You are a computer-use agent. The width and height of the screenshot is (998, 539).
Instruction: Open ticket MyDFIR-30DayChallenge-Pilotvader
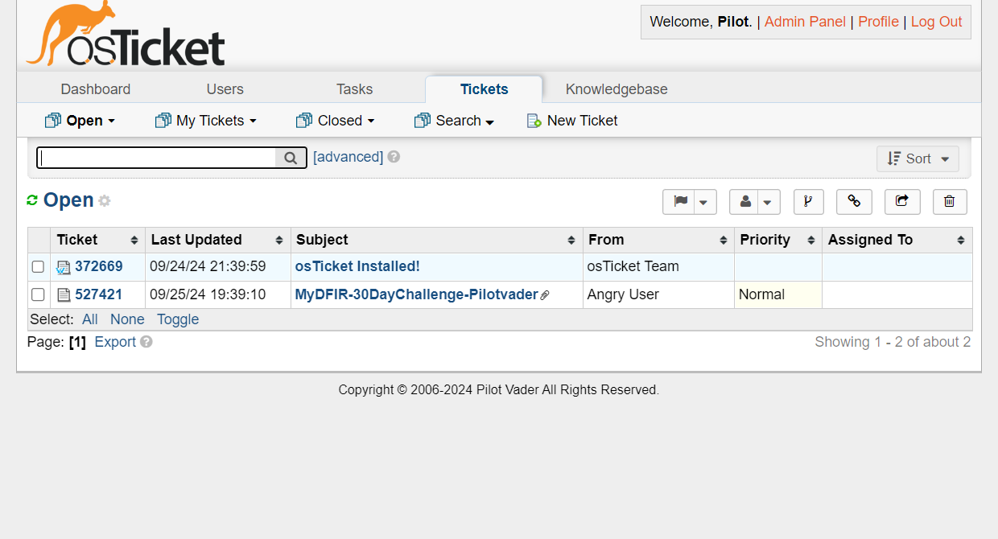416,294
